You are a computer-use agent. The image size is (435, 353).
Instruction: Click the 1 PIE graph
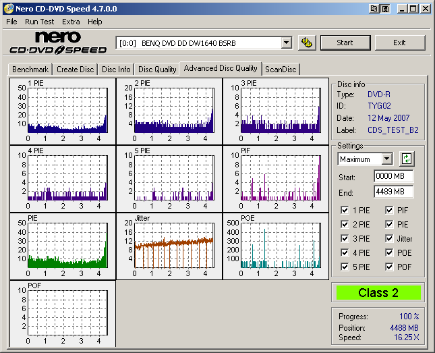pyautogui.click(x=63, y=111)
